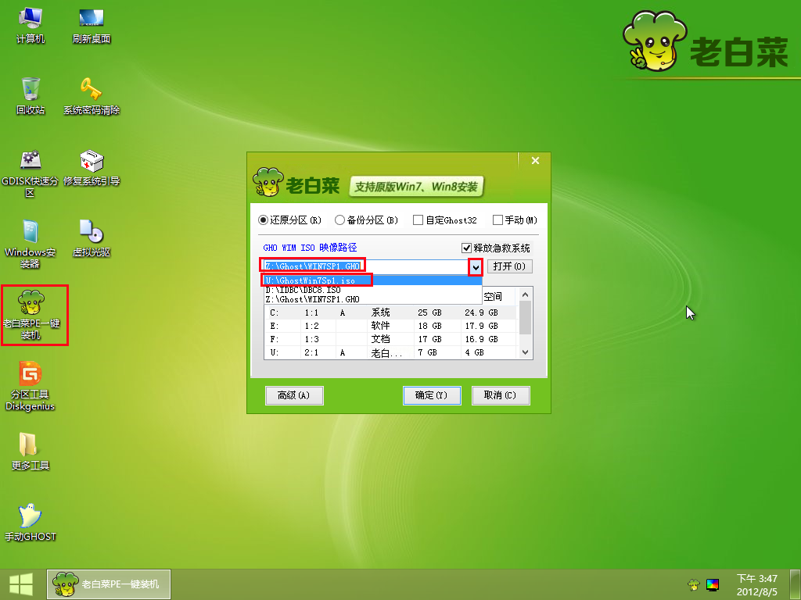Image resolution: width=801 pixels, height=600 pixels.
Task: Open the Windows Start button
Action: pos(20,584)
